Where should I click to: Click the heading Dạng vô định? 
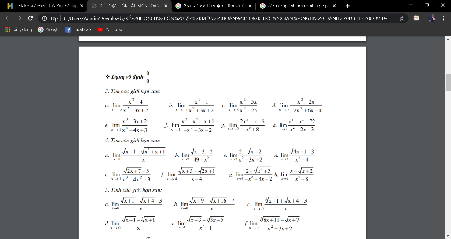point(127,76)
